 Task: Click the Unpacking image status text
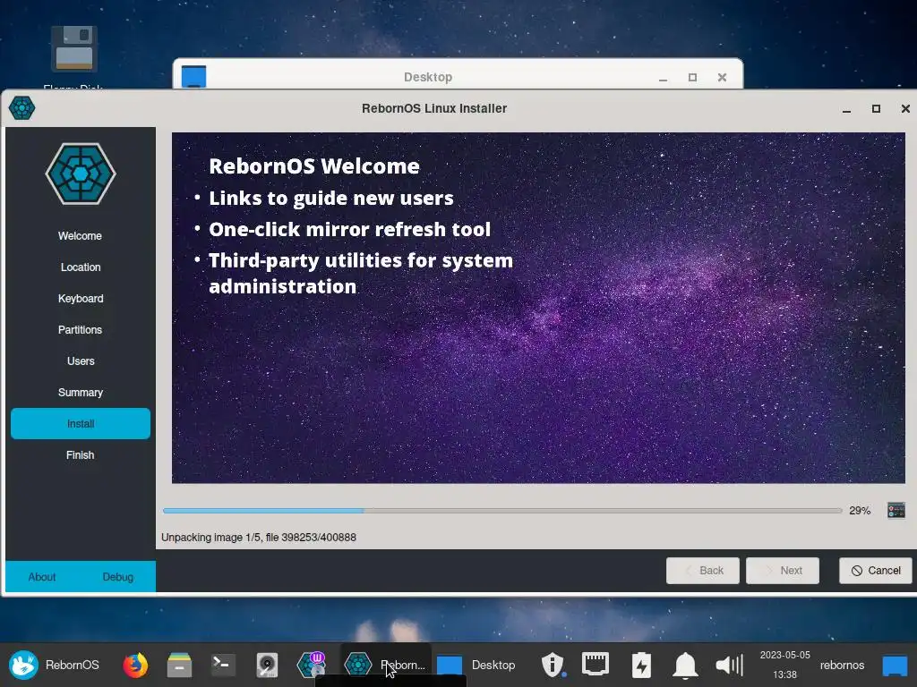click(259, 538)
